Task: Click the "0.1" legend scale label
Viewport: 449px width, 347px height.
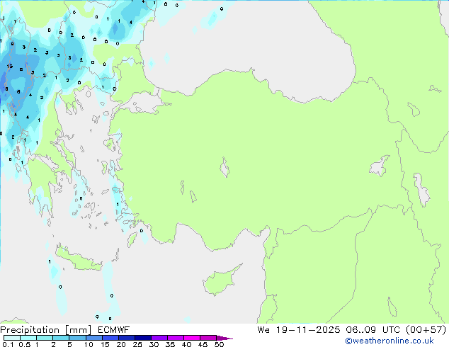Action: point(8,344)
